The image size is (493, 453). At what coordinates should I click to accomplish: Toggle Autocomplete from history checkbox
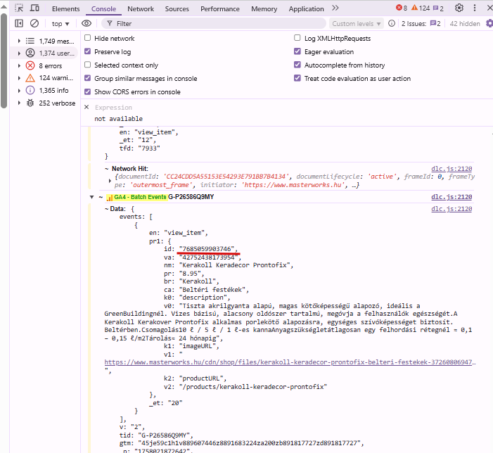(x=297, y=65)
